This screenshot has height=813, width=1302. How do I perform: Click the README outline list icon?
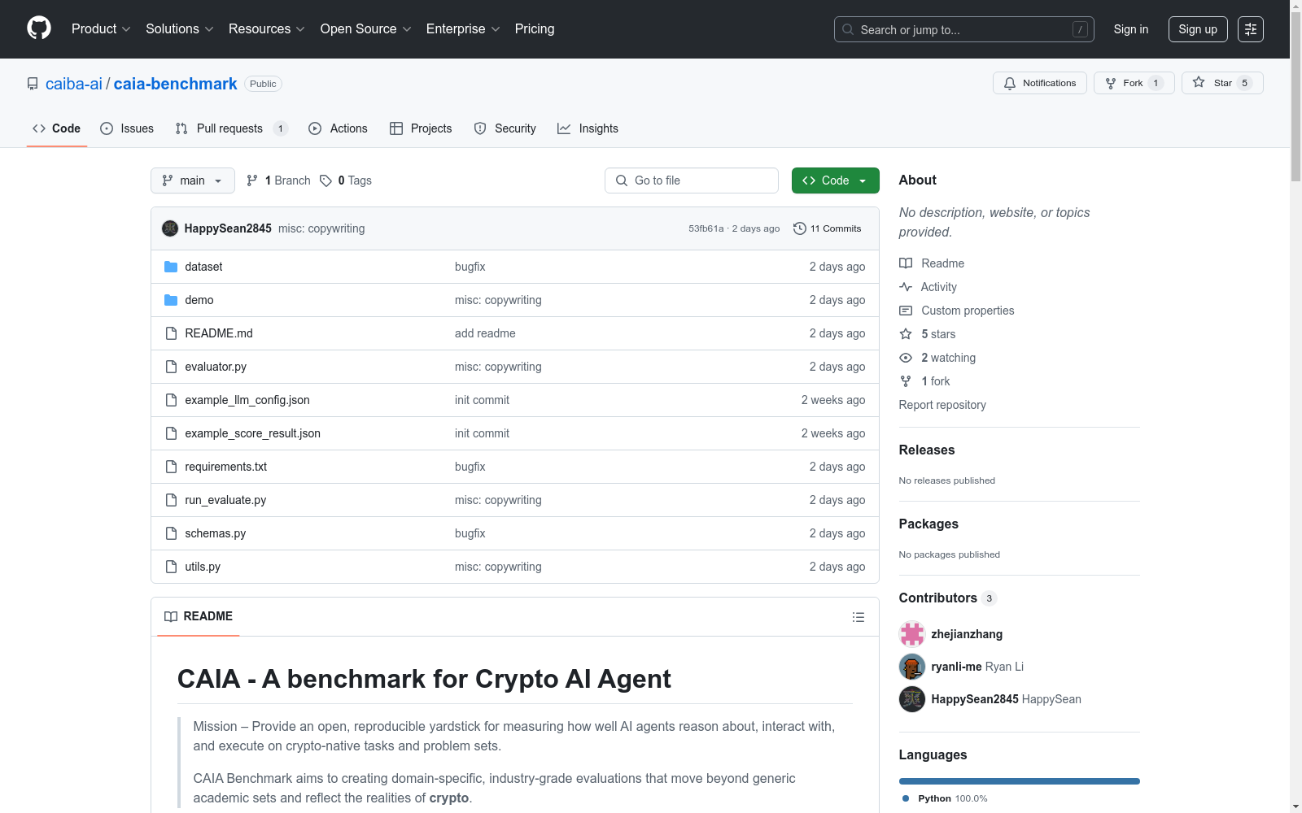pyautogui.click(x=858, y=617)
